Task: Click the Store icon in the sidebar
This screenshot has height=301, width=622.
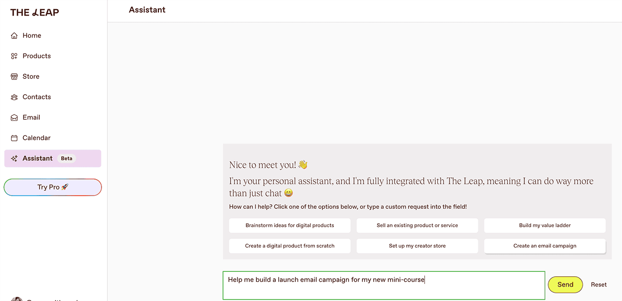Action: (14, 76)
